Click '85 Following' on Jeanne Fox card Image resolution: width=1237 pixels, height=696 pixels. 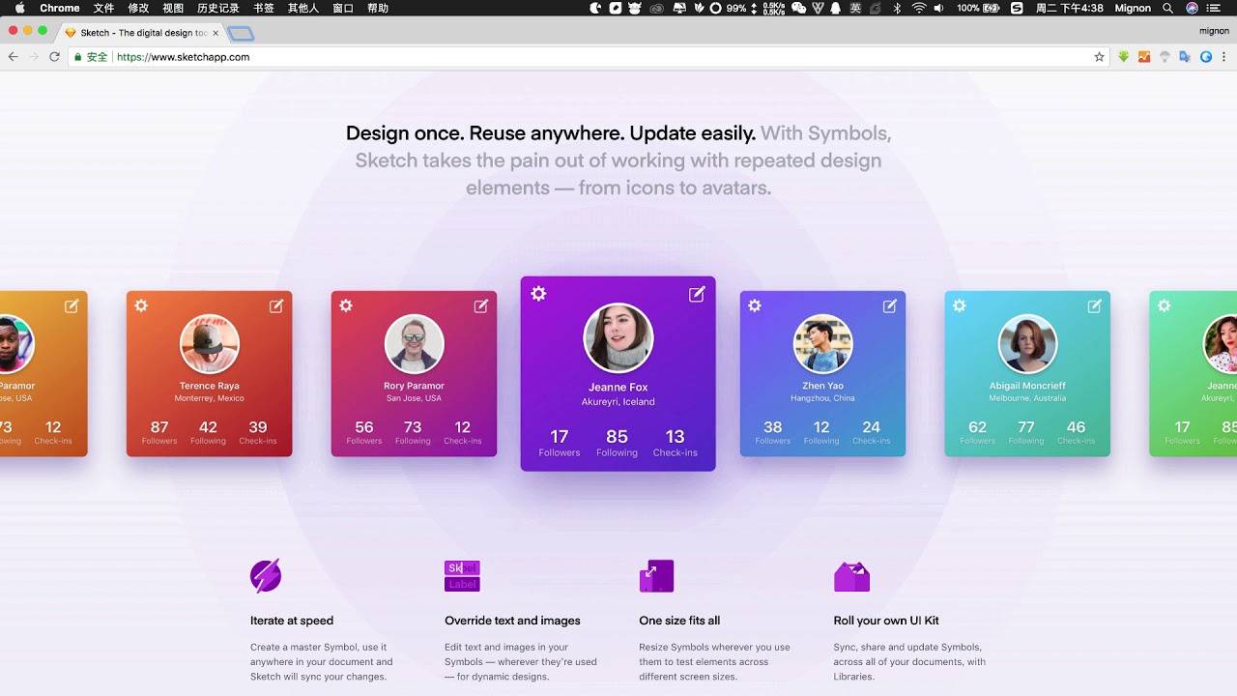pos(617,443)
